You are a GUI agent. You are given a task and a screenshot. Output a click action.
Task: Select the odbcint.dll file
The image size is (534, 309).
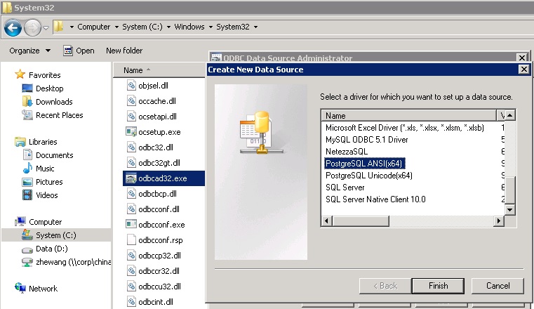point(156,302)
